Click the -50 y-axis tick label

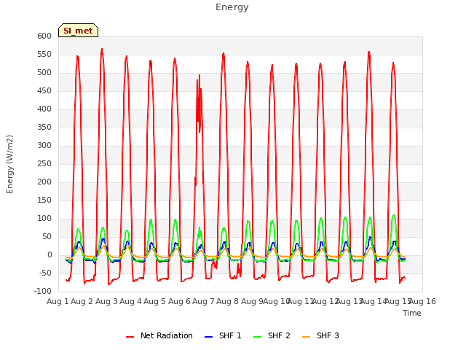coord(45,273)
